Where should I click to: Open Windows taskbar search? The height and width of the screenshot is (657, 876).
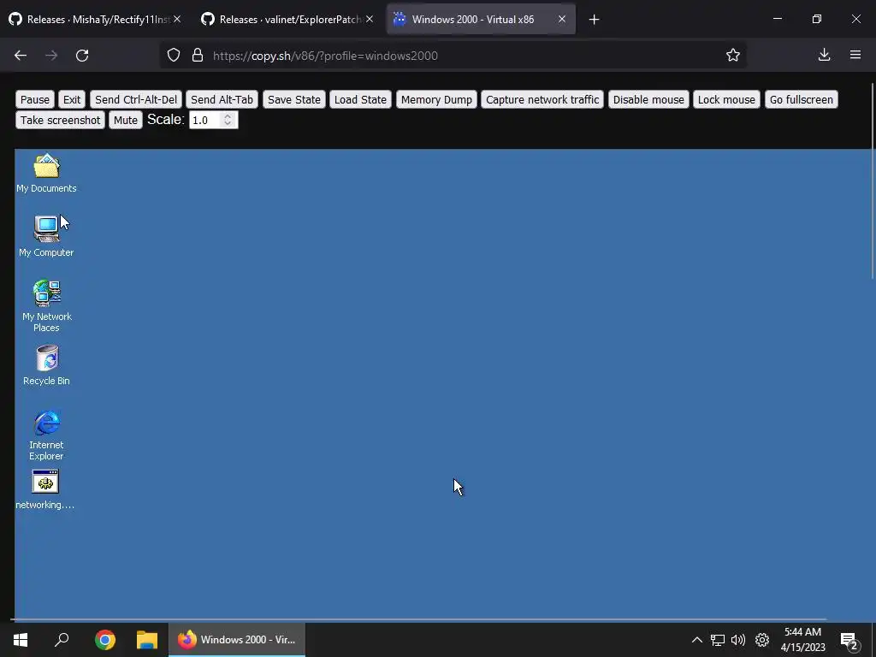click(x=62, y=640)
